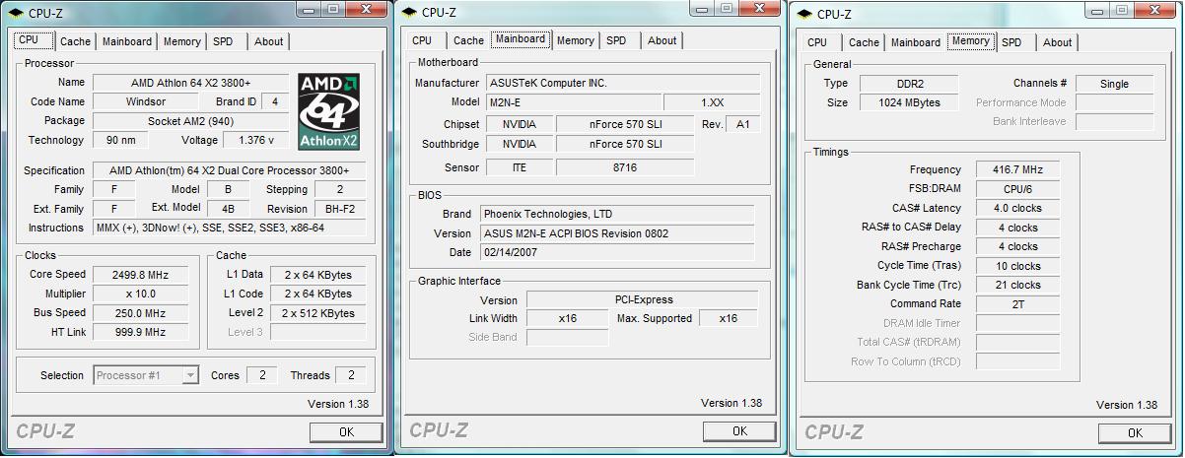Open Memory tab in middle window
The image size is (1185, 458).
tap(576, 40)
